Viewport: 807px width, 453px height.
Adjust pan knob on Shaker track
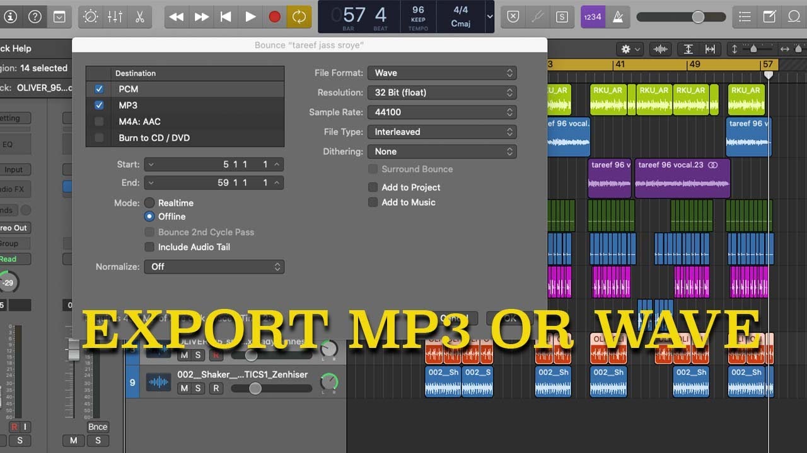tap(329, 381)
